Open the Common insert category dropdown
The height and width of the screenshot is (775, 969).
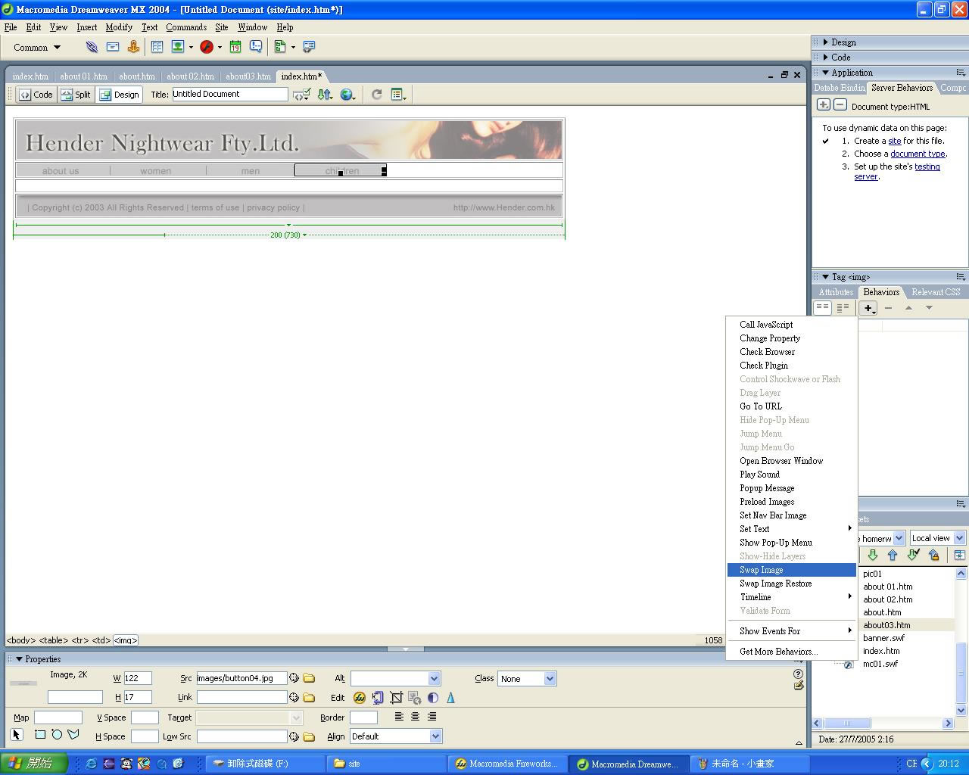pos(37,47)
